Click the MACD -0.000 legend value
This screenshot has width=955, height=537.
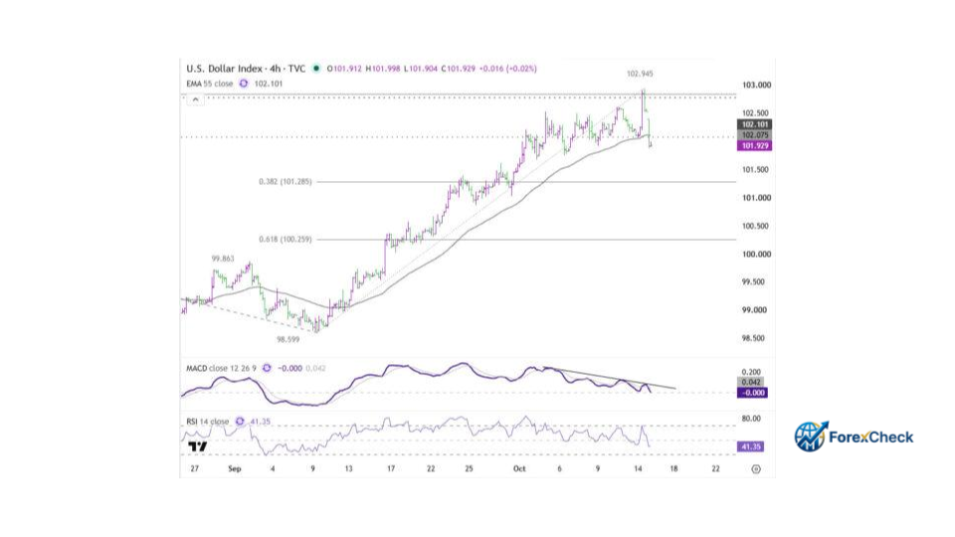(x=289, y=368)
